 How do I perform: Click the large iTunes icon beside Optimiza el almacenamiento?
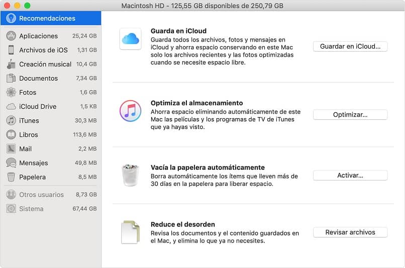131,111
